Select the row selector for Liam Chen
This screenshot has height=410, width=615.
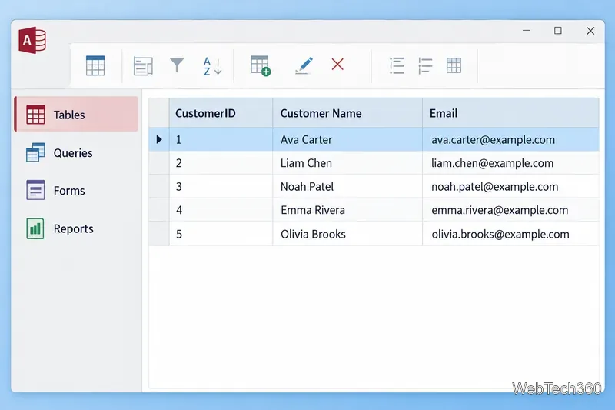[x=159, y=163]
